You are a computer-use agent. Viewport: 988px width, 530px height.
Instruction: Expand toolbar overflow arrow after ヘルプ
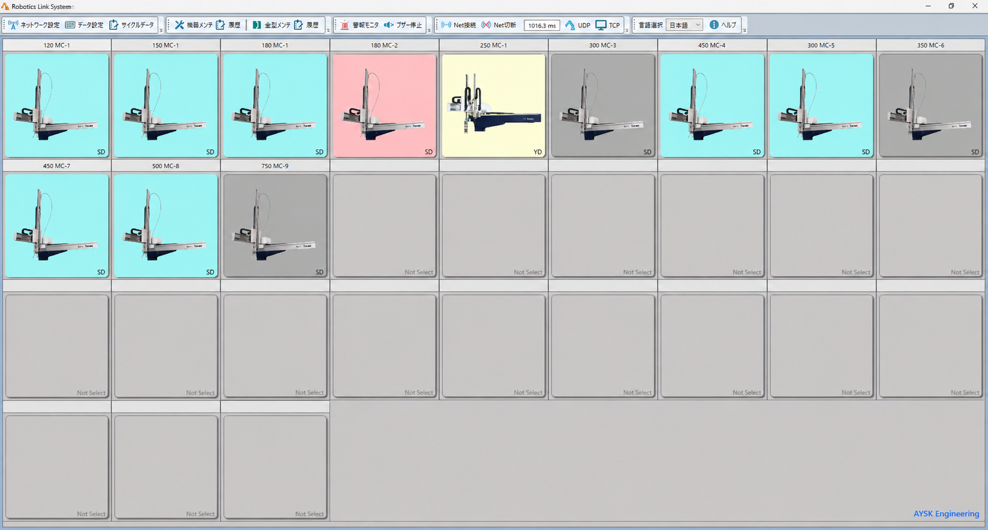(x=744, y=30)
